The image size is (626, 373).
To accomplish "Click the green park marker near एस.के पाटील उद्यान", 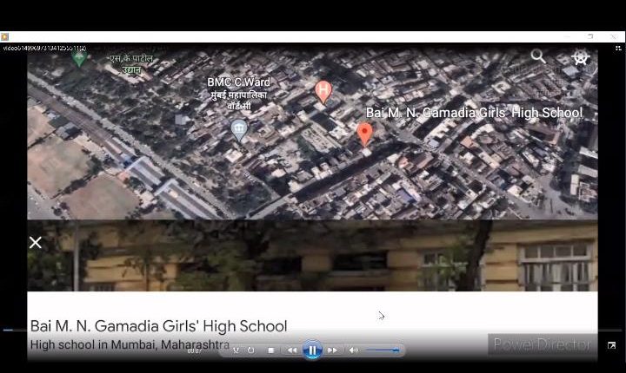I will click(79, 58).
